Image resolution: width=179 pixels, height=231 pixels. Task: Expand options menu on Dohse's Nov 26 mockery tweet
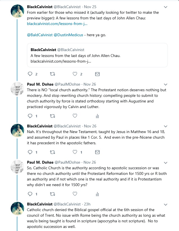[x=166, y=84]
